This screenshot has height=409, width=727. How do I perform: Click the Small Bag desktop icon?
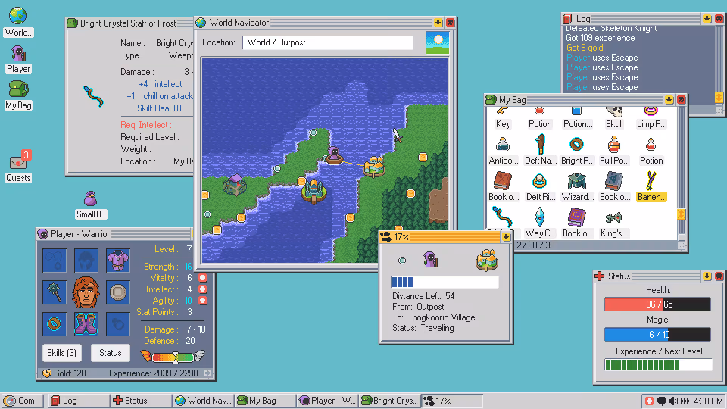click(91, 204)
